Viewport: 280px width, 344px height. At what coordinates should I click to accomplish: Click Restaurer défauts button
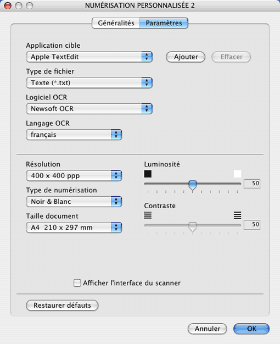click(x=62, y=306)
